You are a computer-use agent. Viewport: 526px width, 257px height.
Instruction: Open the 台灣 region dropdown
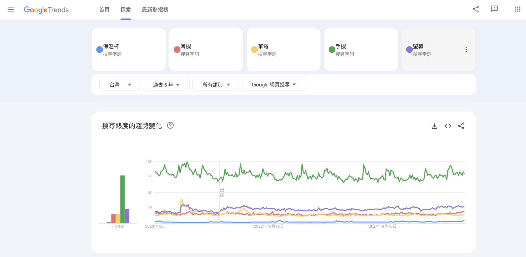coord(119,84)
